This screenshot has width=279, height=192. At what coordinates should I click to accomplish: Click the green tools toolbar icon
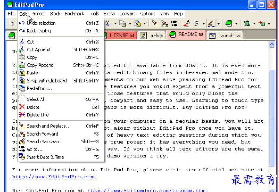[247, 23]
